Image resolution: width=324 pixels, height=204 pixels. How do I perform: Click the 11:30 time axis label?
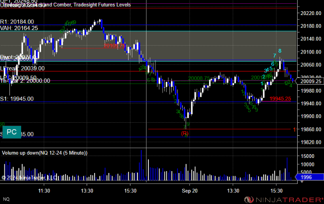[44, 191]
